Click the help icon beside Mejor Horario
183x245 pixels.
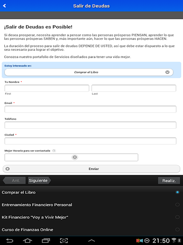(54, 151)
